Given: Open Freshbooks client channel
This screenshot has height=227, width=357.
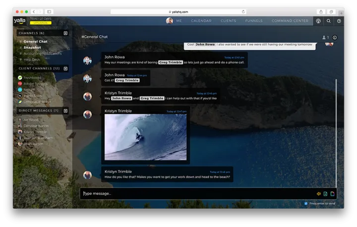Looking at the screenshot, I should (33, 78).
